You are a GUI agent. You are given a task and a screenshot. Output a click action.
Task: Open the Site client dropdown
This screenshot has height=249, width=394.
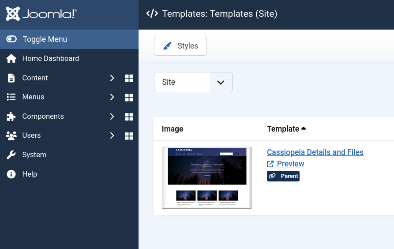193,82
